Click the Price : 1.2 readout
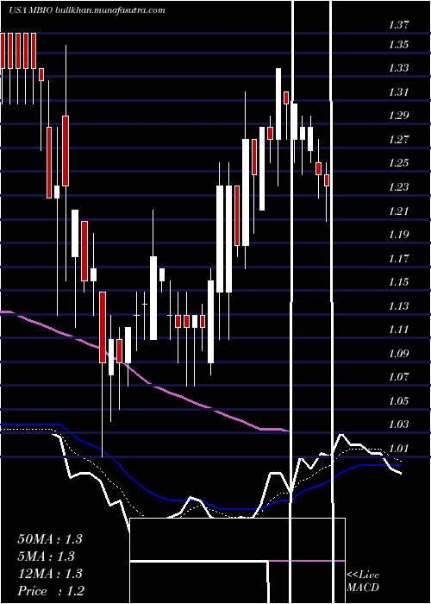The width and height of the screenshot is (431, 604). tap(51, 591)
